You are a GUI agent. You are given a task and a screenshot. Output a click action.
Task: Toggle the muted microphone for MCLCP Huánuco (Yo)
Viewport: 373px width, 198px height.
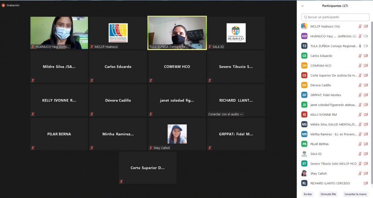pyautogui.click(x=360, y=26)
